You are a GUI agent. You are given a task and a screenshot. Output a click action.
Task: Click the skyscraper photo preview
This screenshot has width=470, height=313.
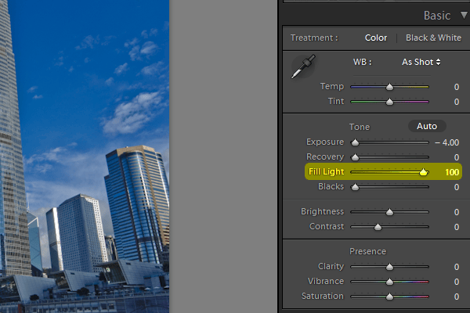pos(85,156)
